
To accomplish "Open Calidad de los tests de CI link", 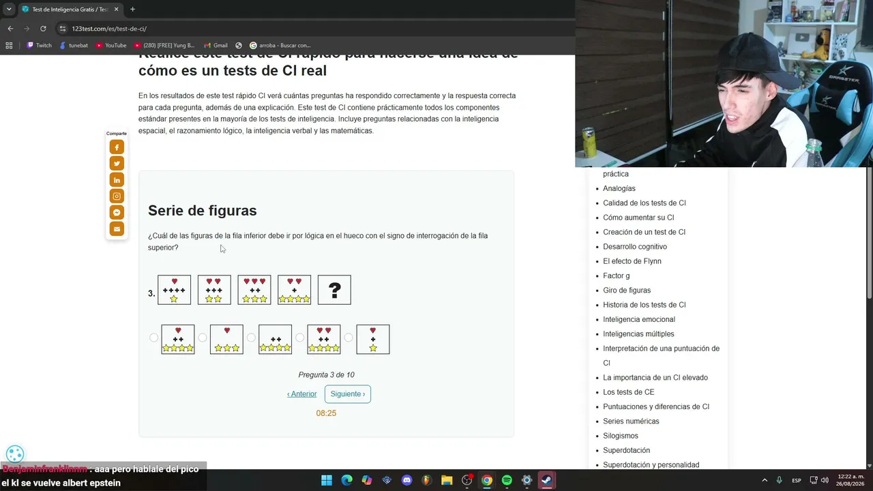I will 645,203.
